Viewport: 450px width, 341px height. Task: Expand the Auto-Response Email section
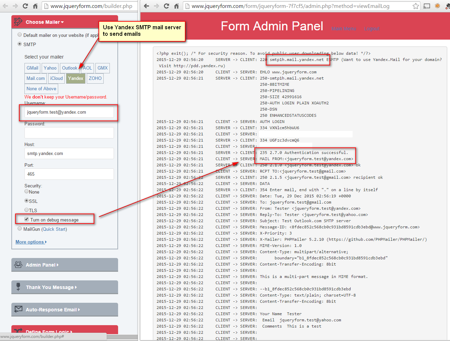(53, 310)
